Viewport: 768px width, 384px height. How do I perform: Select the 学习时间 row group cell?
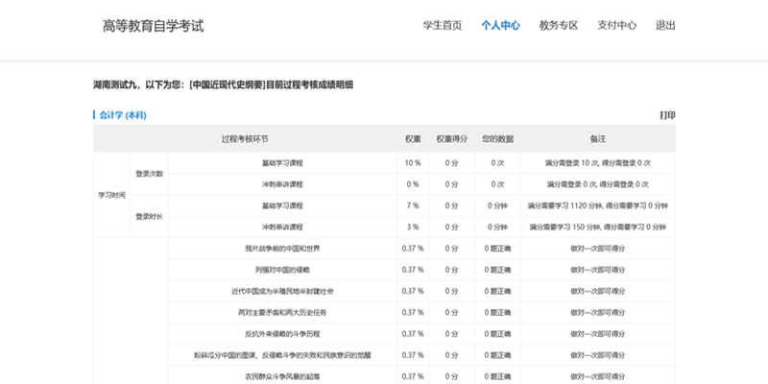coord(111,195)
